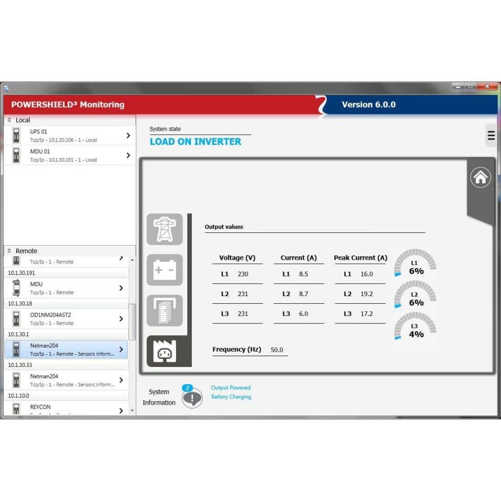Click the L3 peak current value 17.2
This screenshot has width=501, height=501.
366,314
